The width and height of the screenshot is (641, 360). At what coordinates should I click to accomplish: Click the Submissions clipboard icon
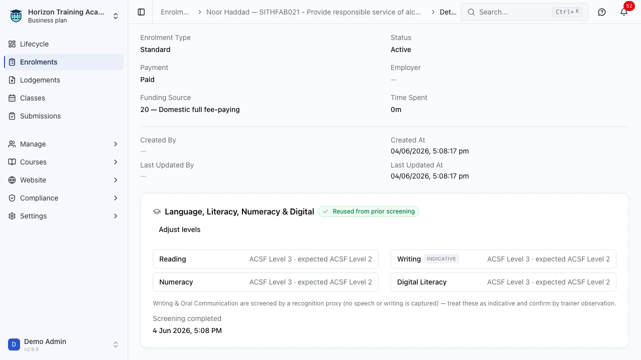(12, 116)
